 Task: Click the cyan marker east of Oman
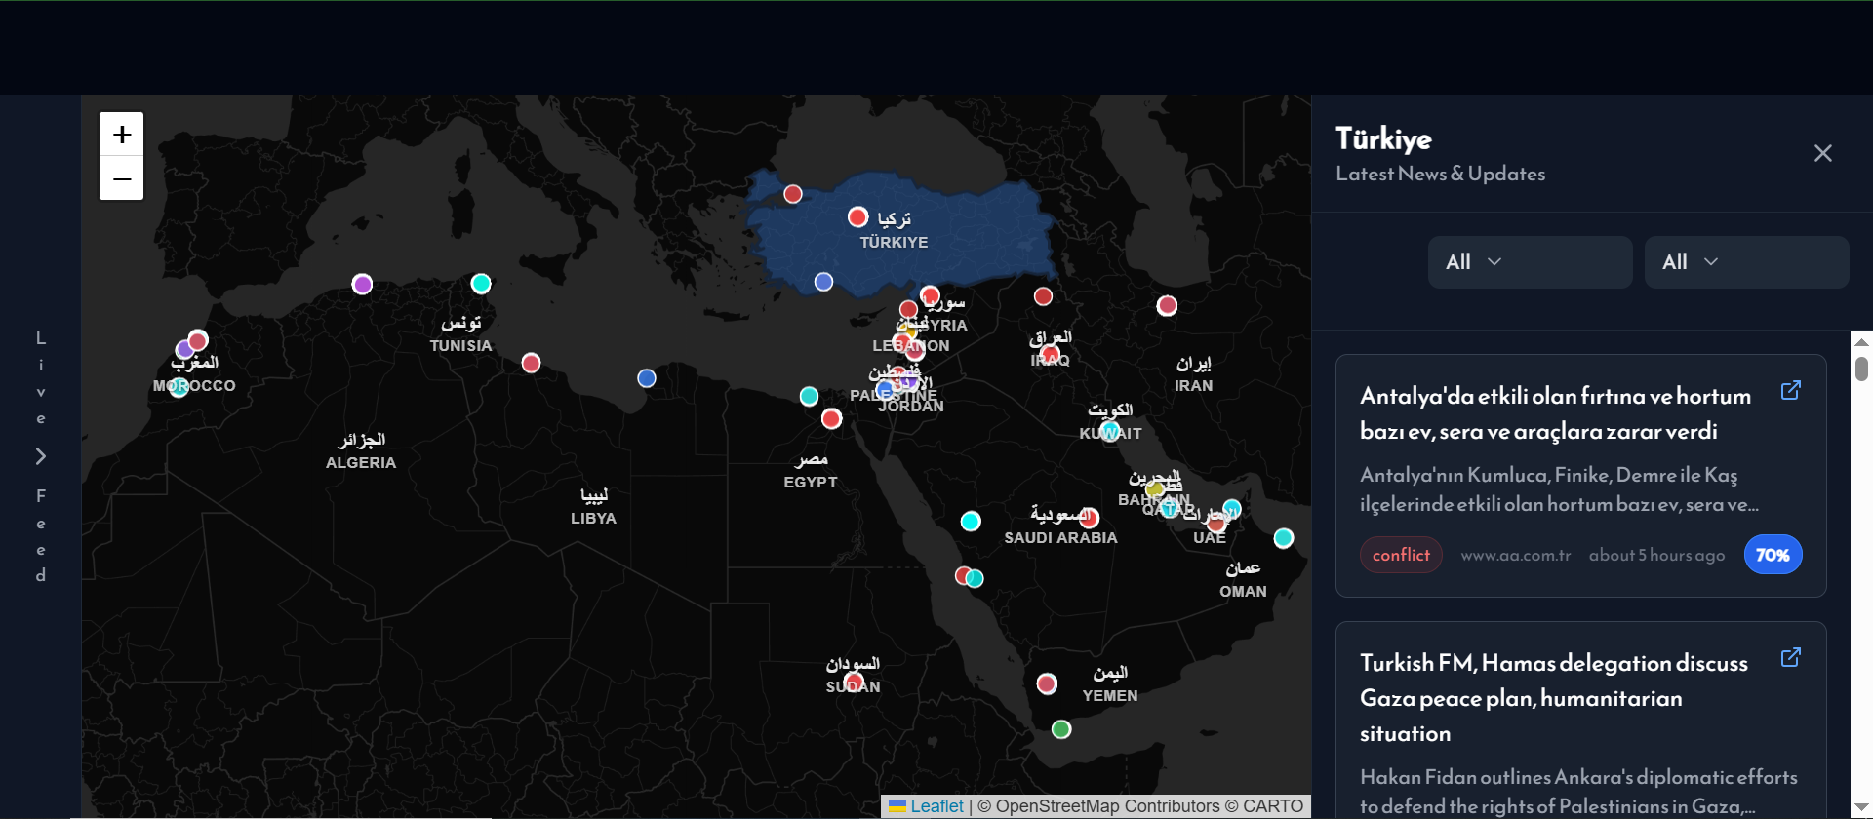point(1284,538)
